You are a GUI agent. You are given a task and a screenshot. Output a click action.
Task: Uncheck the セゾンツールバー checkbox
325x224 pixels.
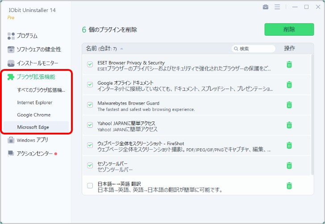[90, 165]
